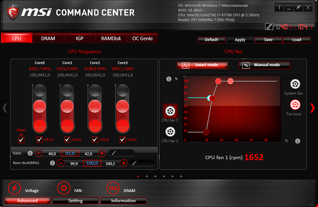
Task: Switch to the CPU tab
Action: tap(16, 38)
